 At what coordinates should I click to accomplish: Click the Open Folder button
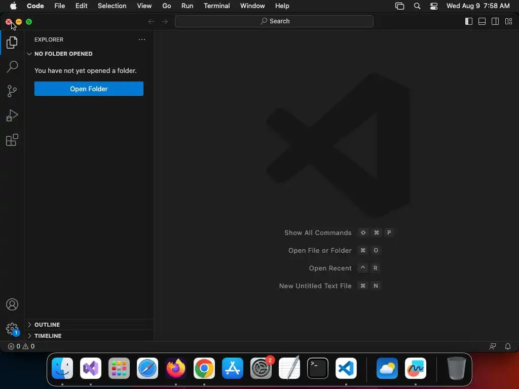[x=89, y=89]
